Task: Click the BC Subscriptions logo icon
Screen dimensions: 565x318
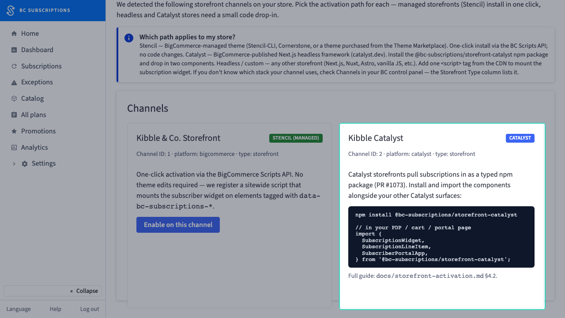Action: (11, 11)
